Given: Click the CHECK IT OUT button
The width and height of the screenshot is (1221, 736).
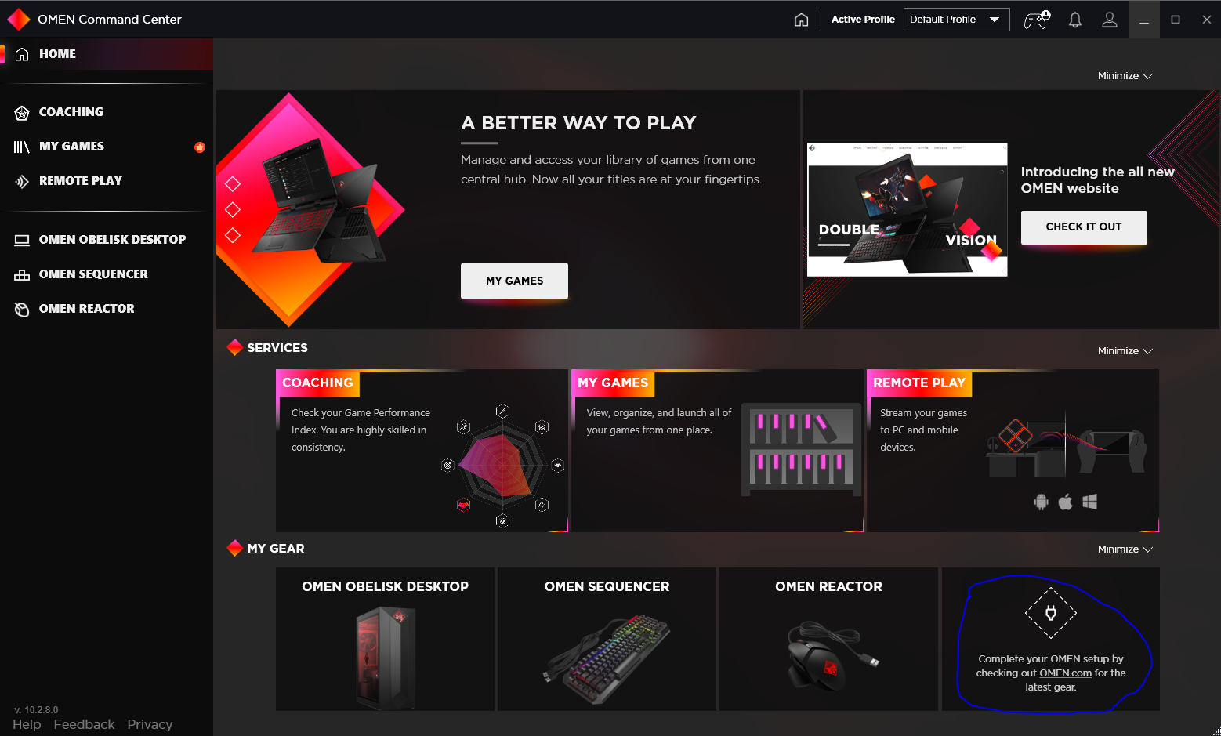Looking at the screenshot, I should [1084, 227].
